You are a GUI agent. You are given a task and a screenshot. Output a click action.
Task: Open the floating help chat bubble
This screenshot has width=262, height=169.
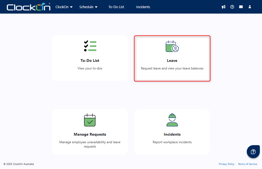253,152
